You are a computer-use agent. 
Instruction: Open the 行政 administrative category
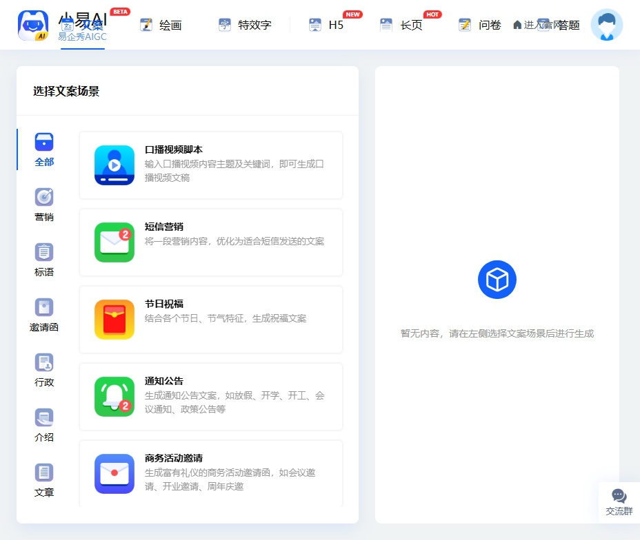click(x=43, y=370)
